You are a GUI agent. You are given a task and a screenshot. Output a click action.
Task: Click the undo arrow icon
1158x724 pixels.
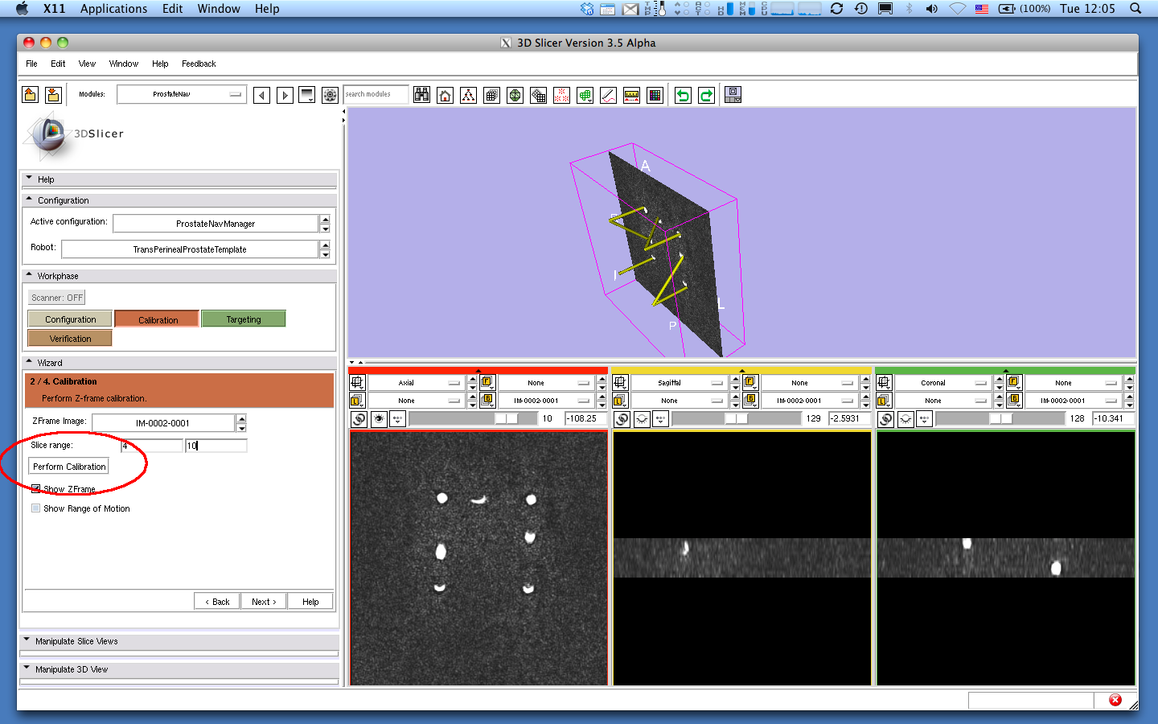pyautogui.click(x=683, y=95)
